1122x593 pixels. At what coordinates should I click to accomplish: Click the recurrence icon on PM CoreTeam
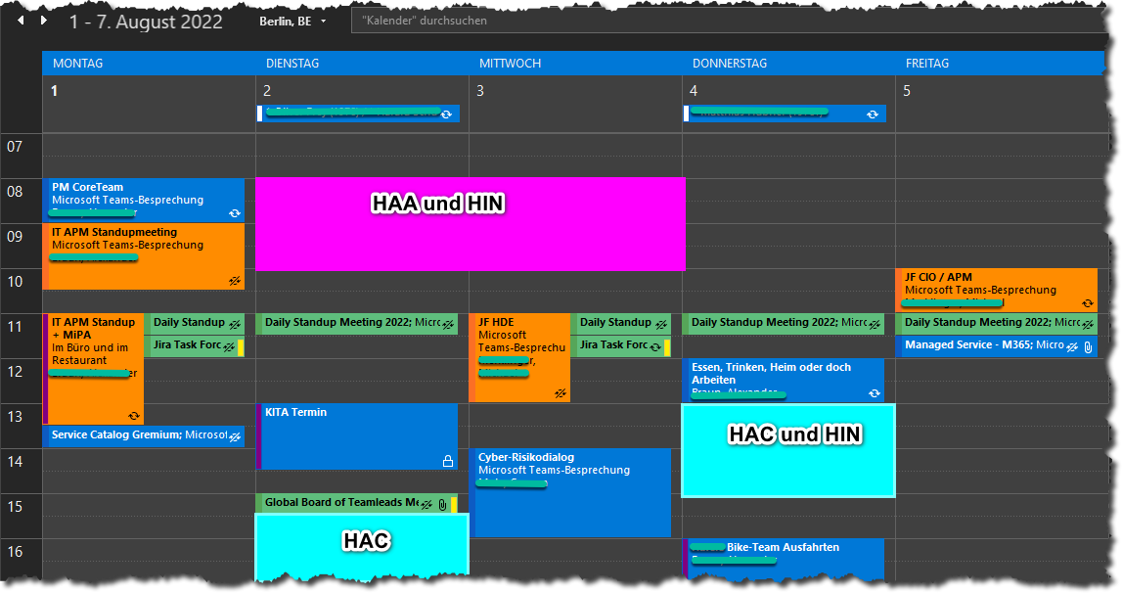click(234, 213)
